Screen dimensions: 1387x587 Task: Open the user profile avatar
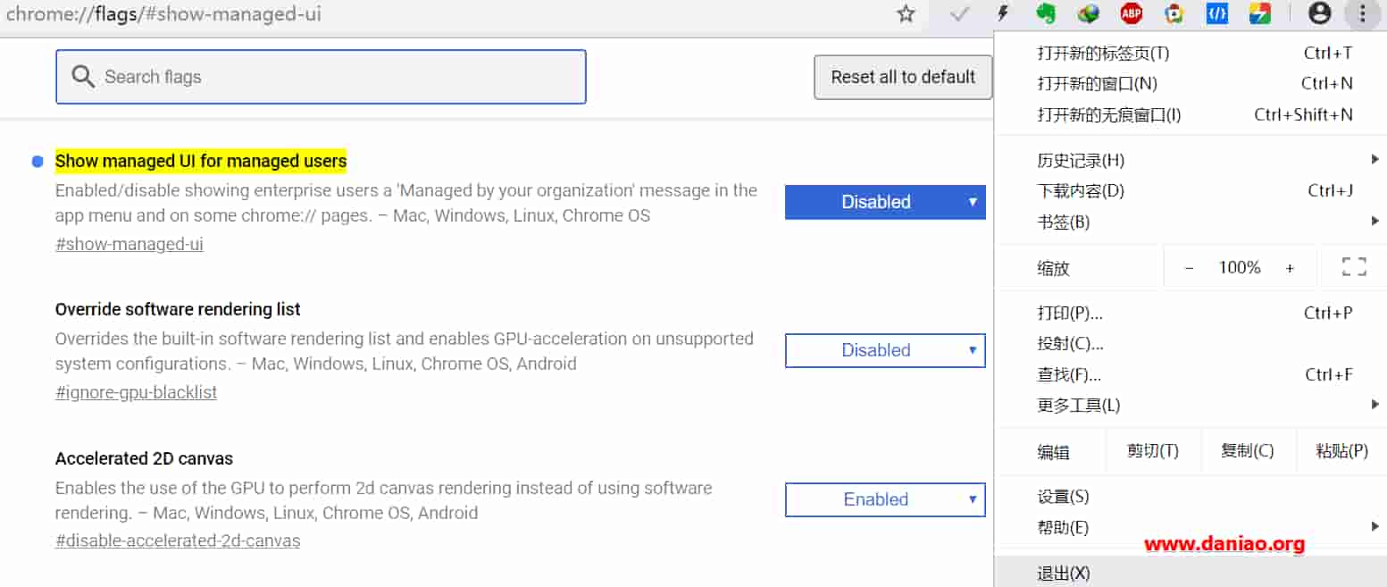coord(1319,13)
